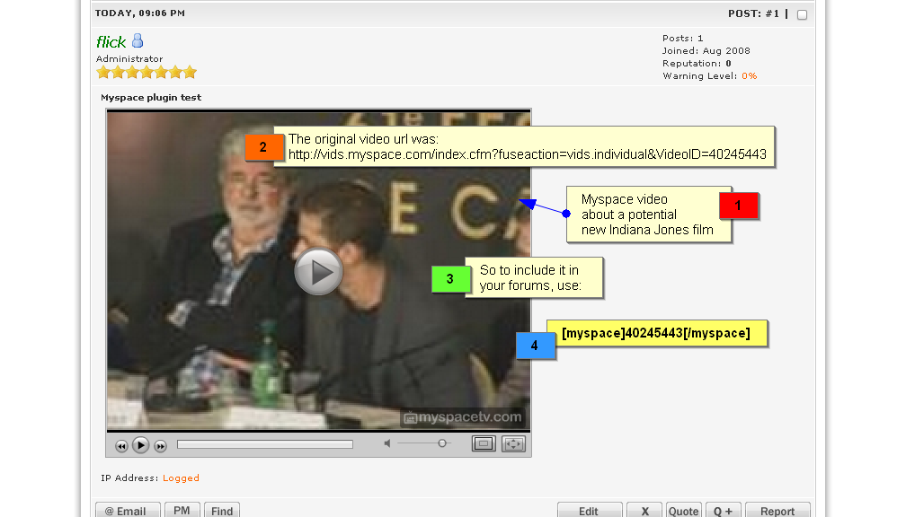Click the Email button
The height and width of the screenshot is (517, 906).
tap(128, 510)
